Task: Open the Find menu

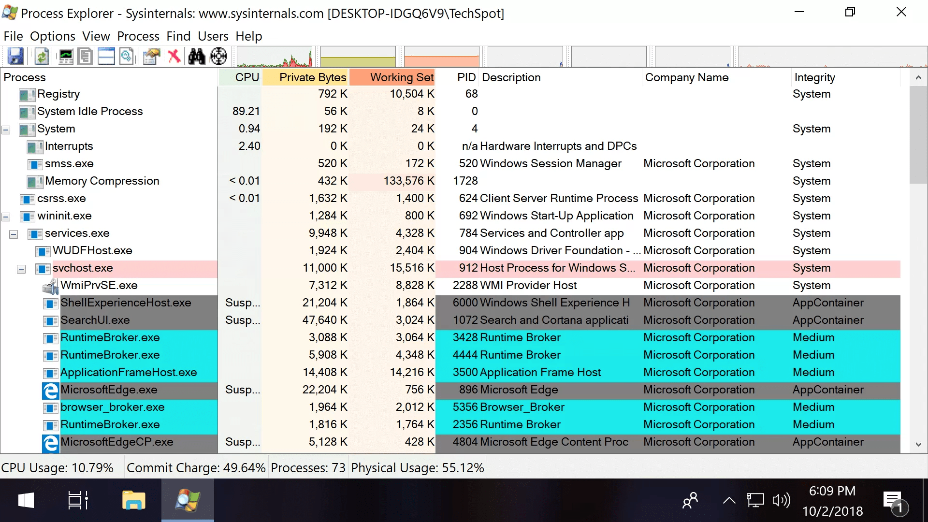Action: coord(178,36)
